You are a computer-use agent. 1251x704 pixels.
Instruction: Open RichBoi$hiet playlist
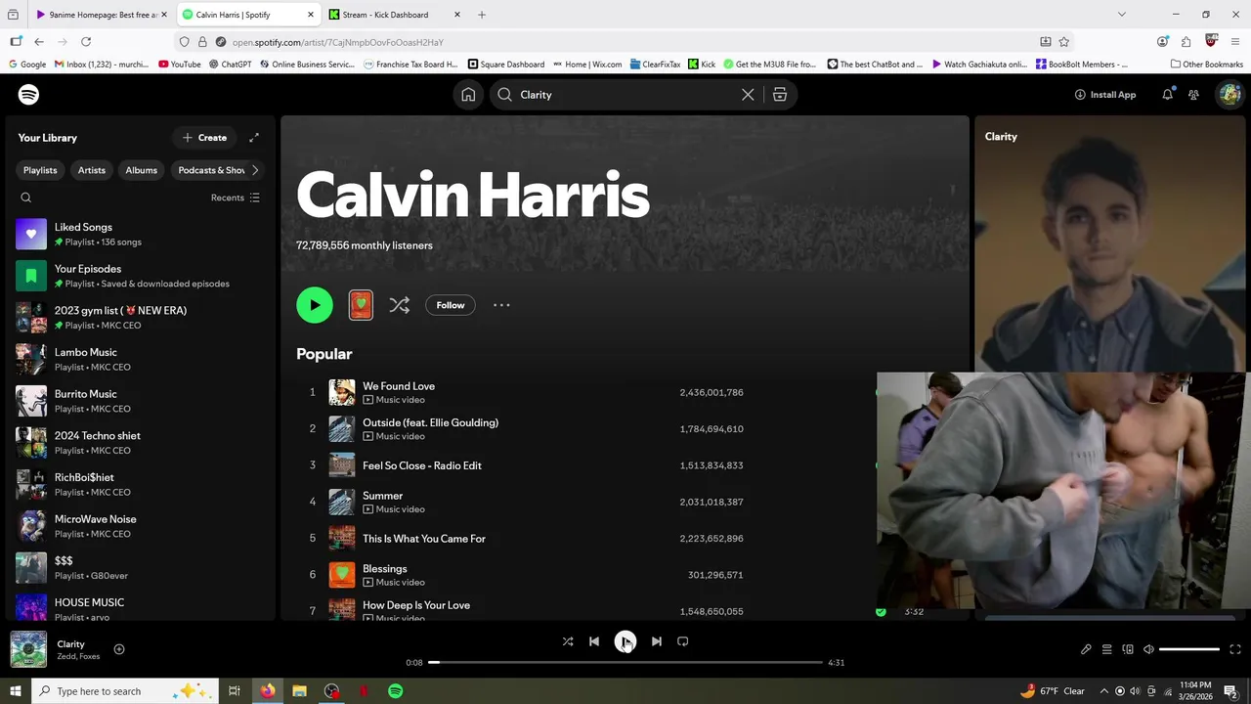click(140, 485)
